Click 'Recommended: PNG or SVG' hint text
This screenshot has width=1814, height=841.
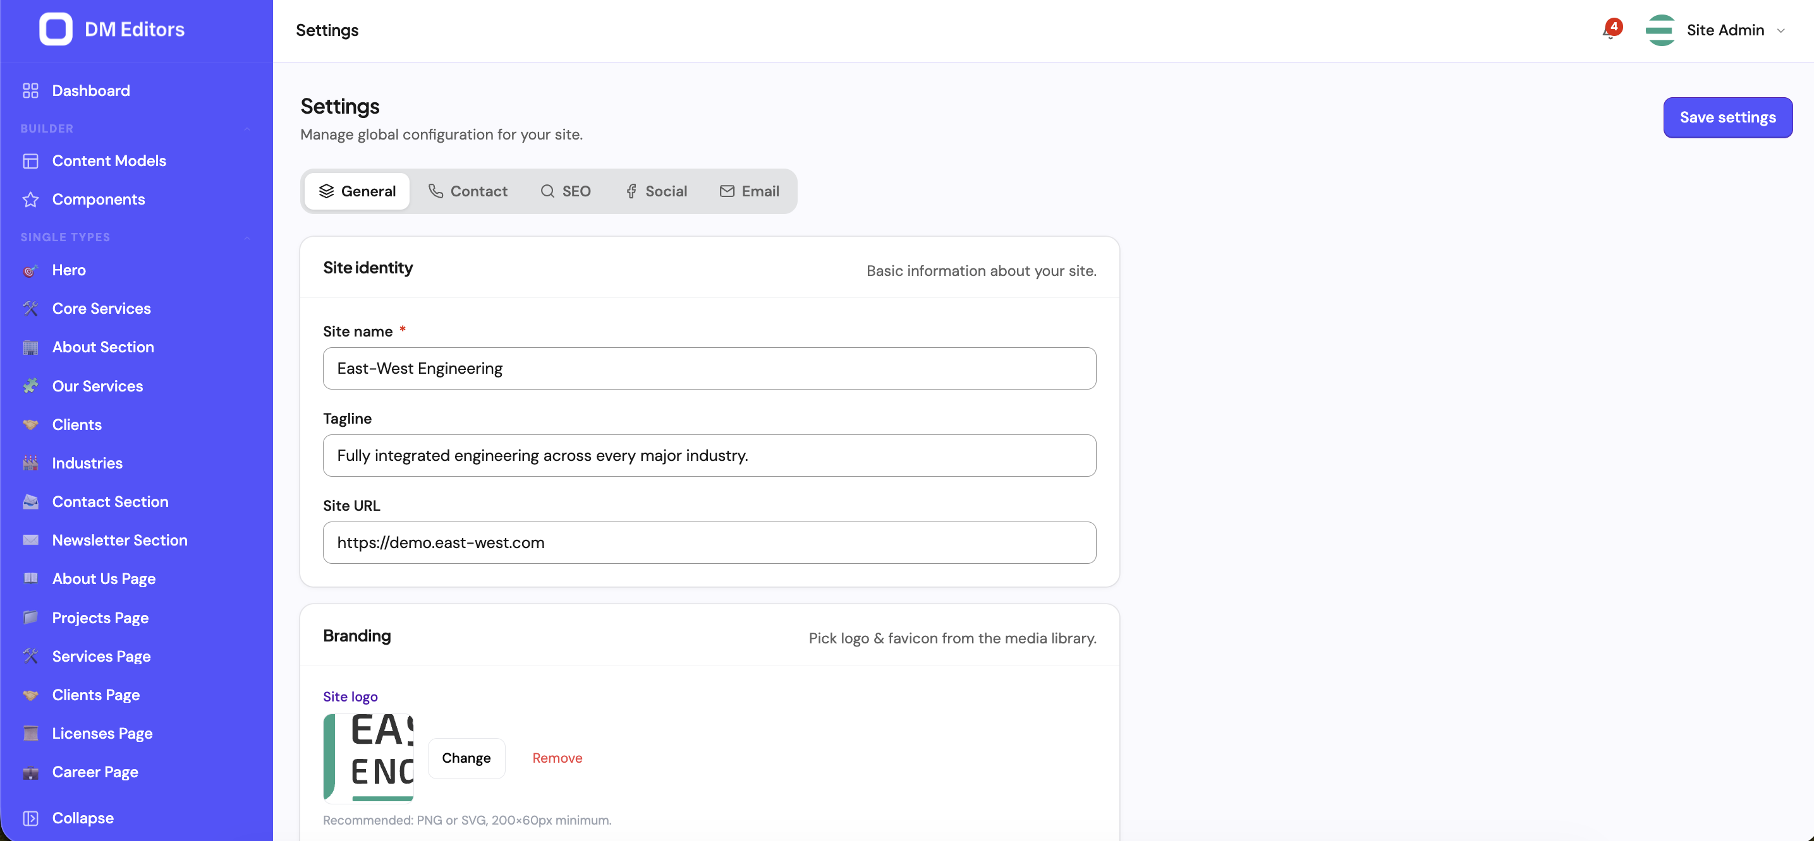[x=467, y=821]
